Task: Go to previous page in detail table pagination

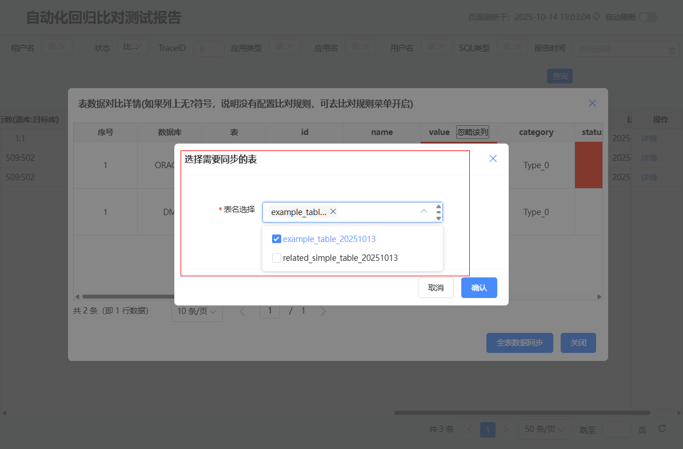Action: 242,311
